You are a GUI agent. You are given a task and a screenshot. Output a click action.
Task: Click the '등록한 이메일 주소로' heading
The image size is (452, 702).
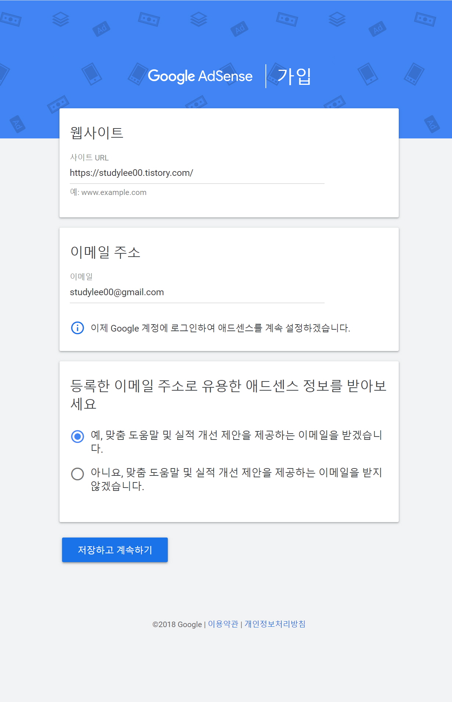[x=228, y=395]
